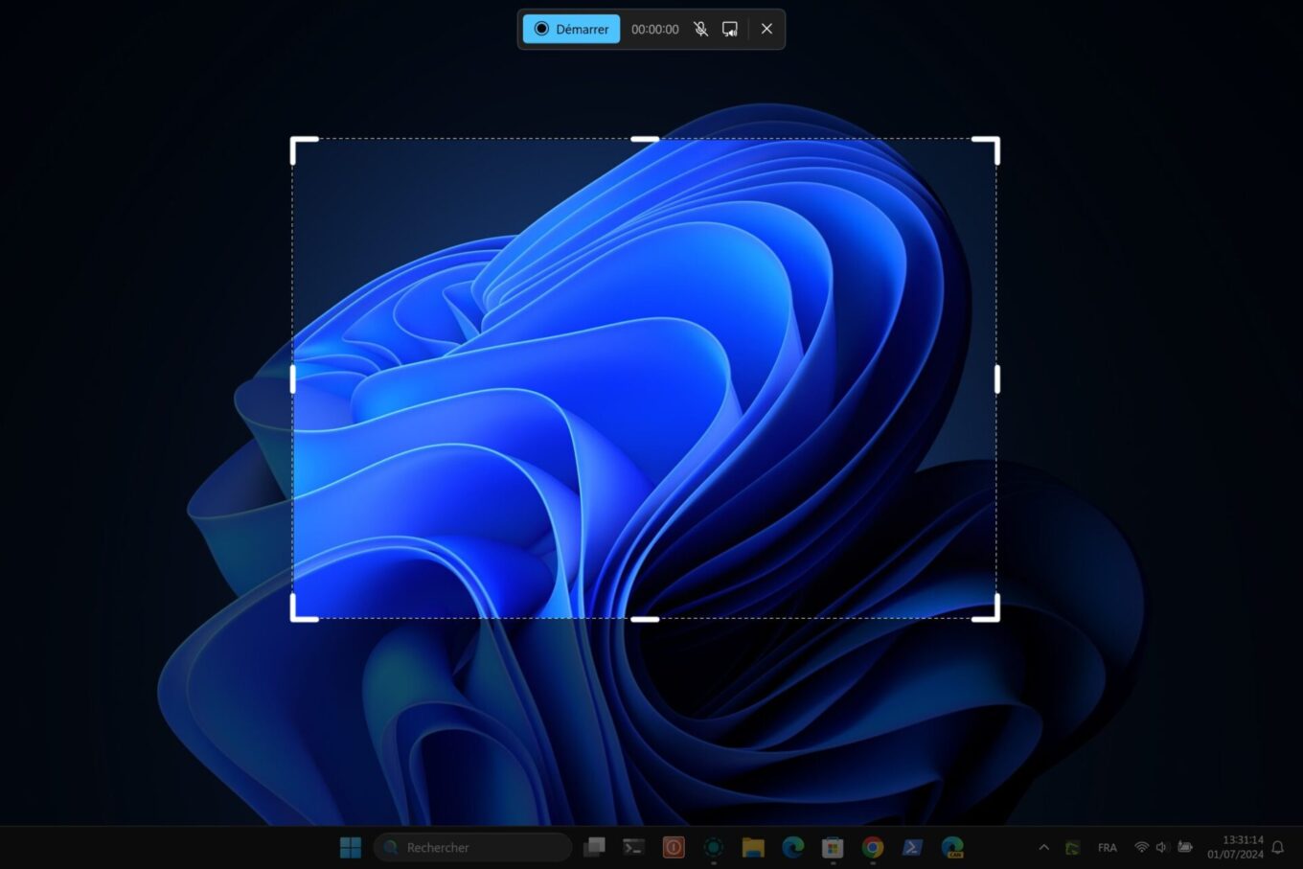Launch Google Chrome from the taskbar

pos(872,847)
